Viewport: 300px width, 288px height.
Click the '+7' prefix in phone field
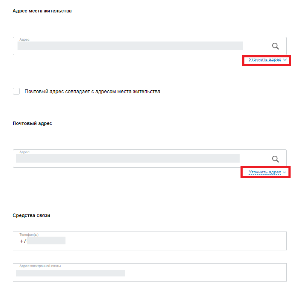(x=23, y=241)
